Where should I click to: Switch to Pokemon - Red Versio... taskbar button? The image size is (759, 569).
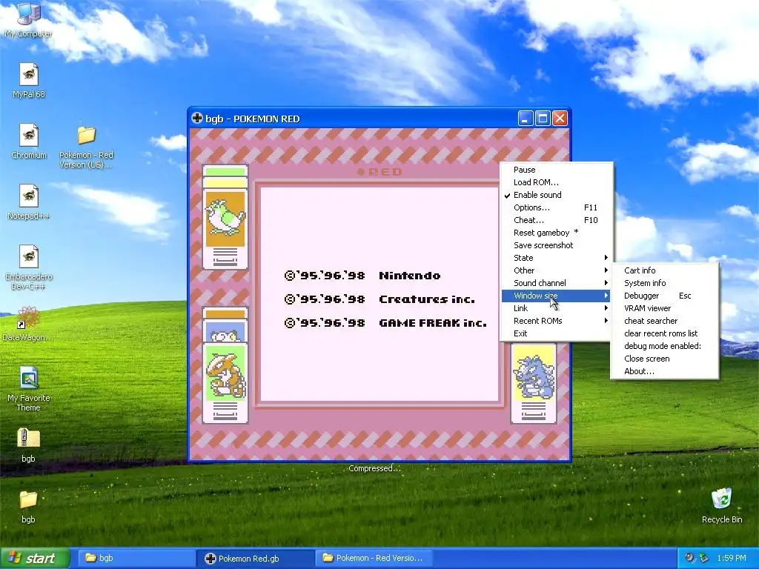374,558
